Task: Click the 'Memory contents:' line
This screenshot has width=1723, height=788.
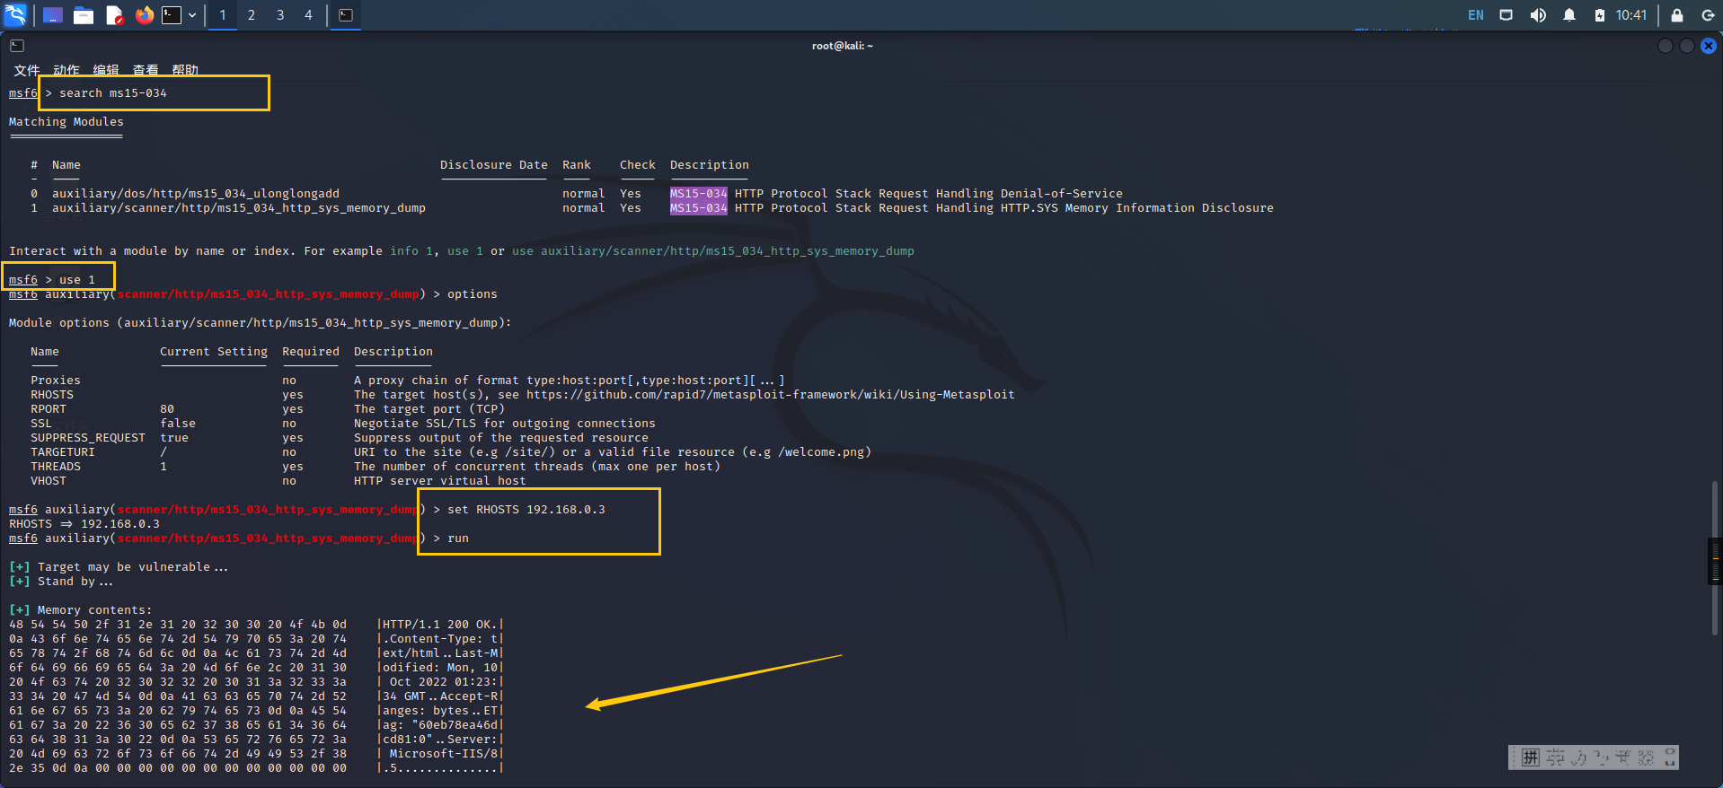Action: click(x=95, y=610)
